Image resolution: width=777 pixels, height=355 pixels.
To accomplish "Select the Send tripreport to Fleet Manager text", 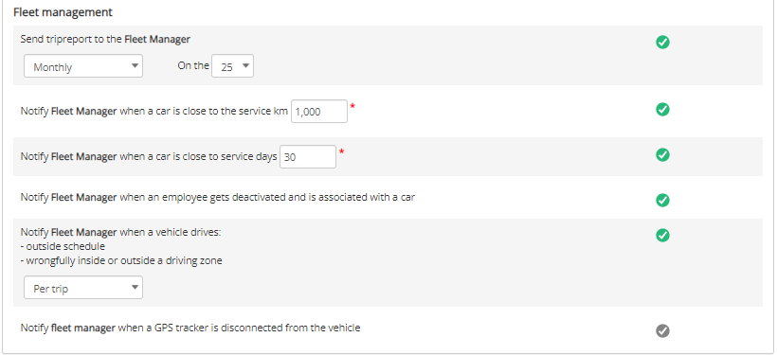I will click(x=105, y=39).
